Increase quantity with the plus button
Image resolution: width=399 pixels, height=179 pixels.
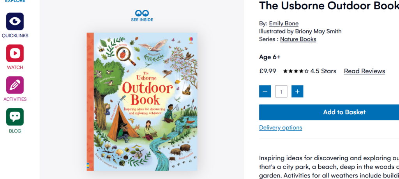297,91
